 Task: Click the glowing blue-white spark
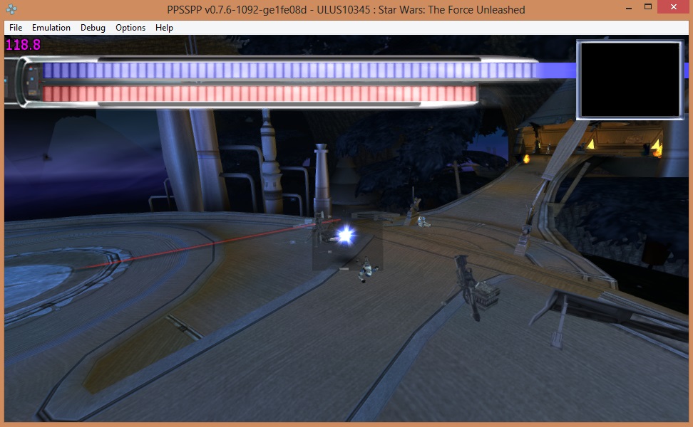[x=346, y=234]
